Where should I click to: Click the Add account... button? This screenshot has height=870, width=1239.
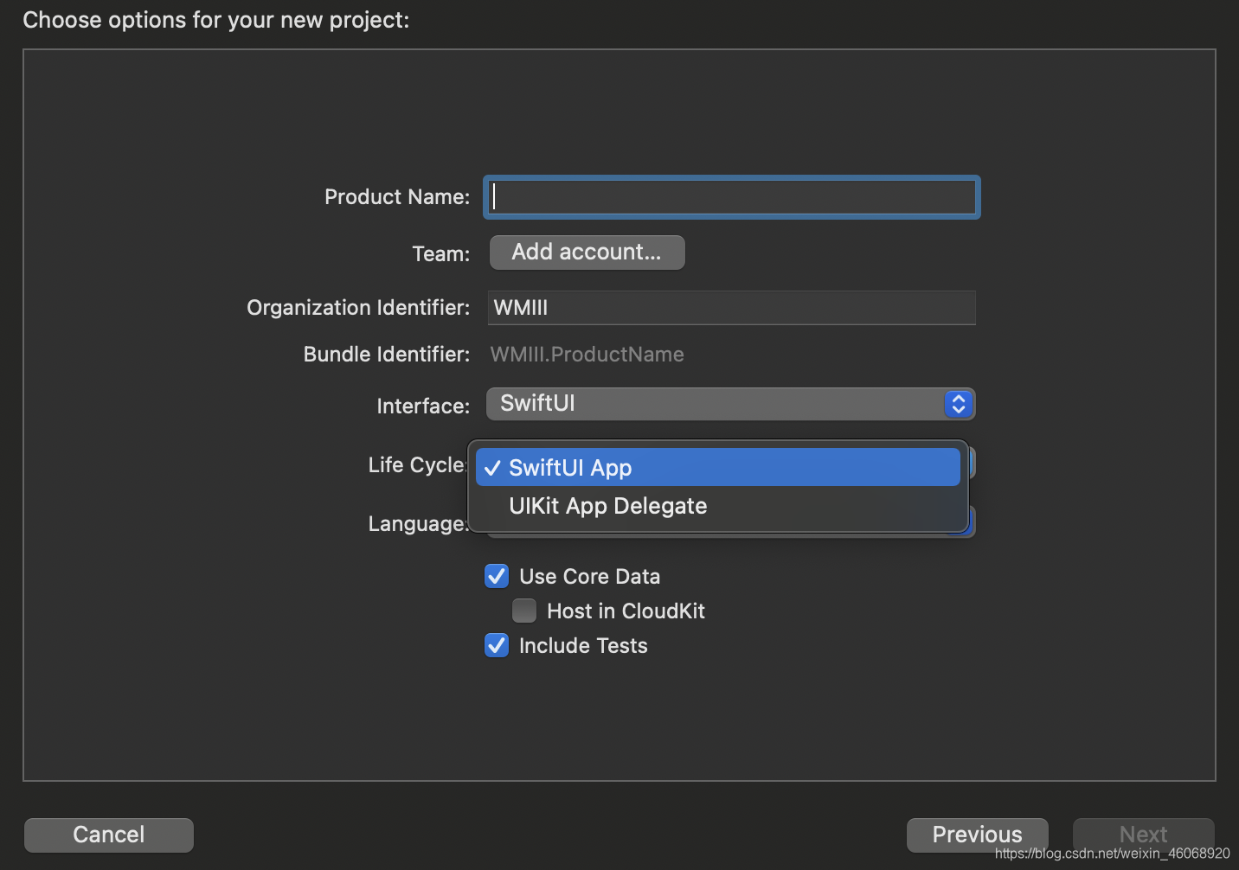(587, 253)
